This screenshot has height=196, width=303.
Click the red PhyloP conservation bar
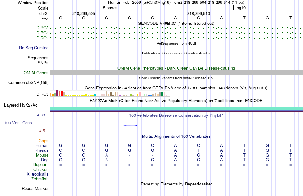(175, 126)
